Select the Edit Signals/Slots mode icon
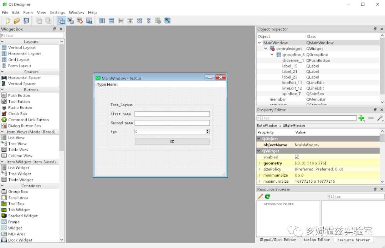The height and width of the screenshot is (248, 385). (x=71, y=21)
